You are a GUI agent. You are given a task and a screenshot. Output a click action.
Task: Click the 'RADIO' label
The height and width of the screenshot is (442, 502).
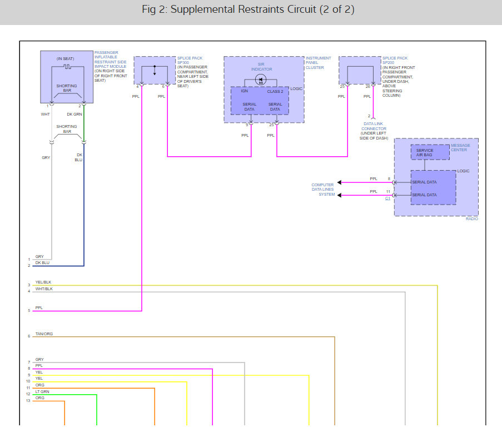pos(471,218)
